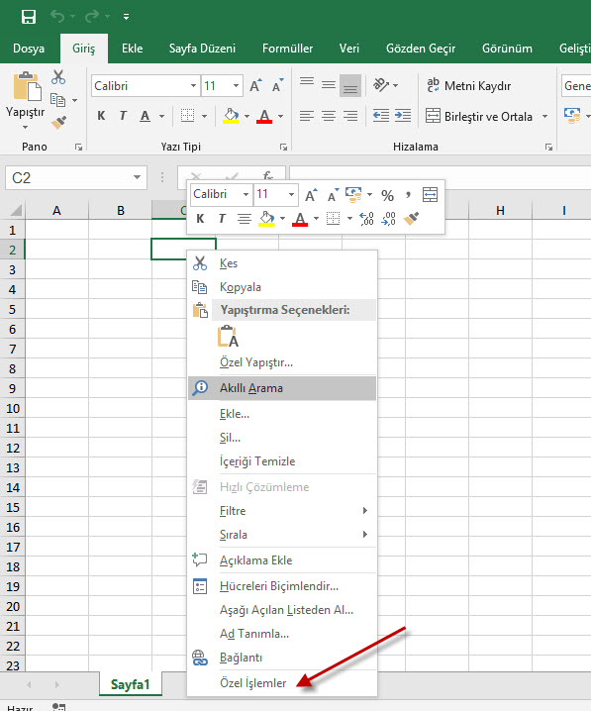Open the ribbon font size 11 dropdown
Screen dimensions: 591x711
[x=236, y=86]
